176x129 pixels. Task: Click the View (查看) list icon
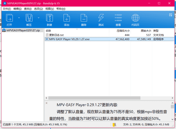pyautogui.click(x=118, y=18)
